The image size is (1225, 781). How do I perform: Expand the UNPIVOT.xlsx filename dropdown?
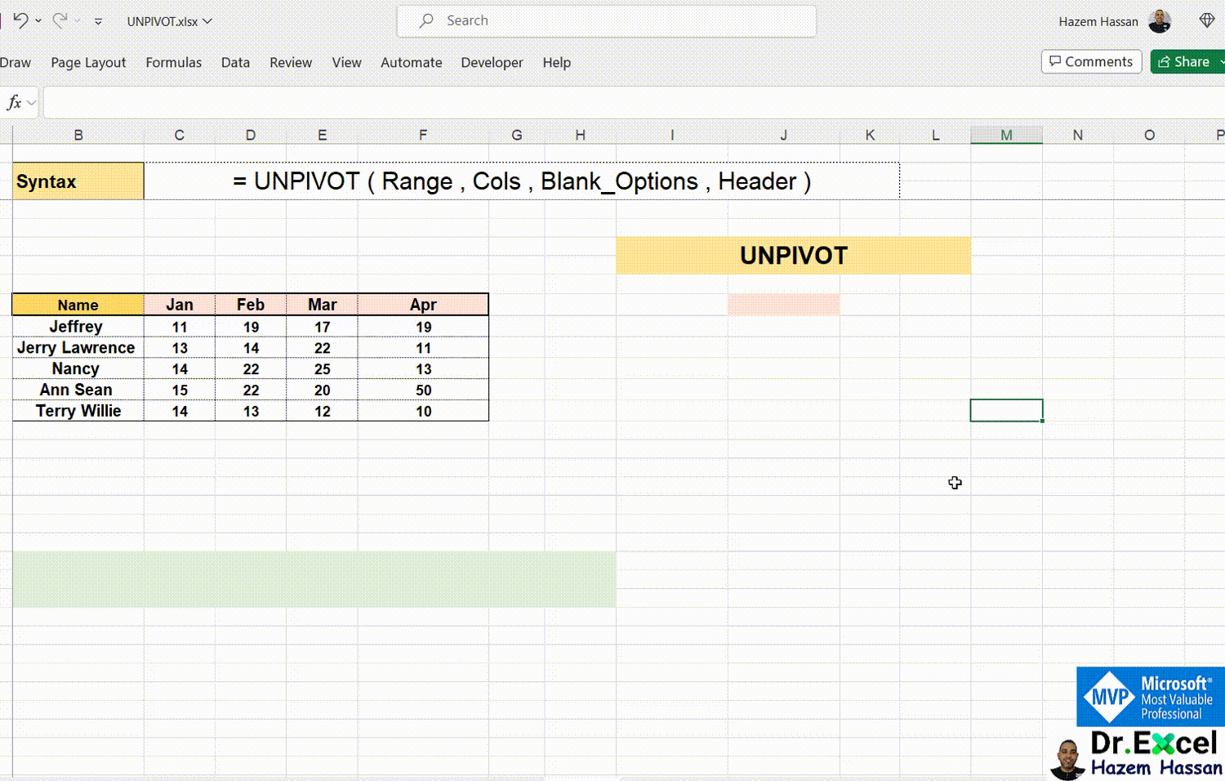tap(207, 23)
